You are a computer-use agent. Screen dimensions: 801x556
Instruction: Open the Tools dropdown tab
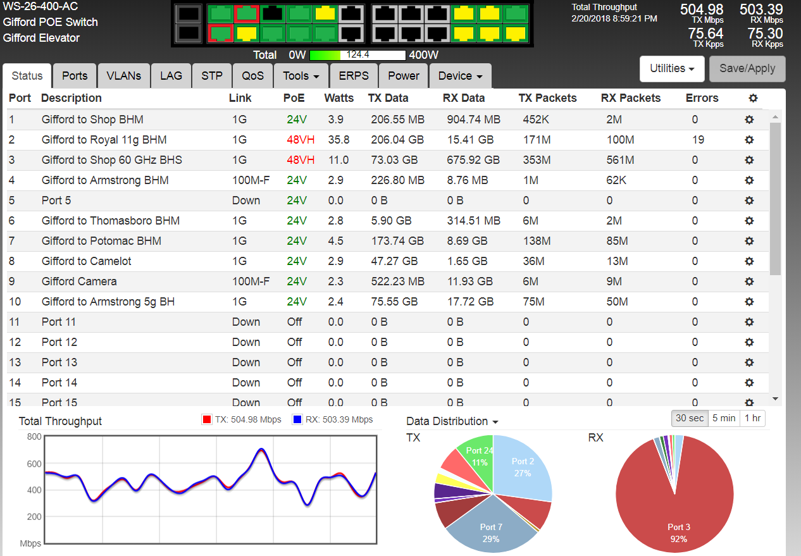pos(301,76)
